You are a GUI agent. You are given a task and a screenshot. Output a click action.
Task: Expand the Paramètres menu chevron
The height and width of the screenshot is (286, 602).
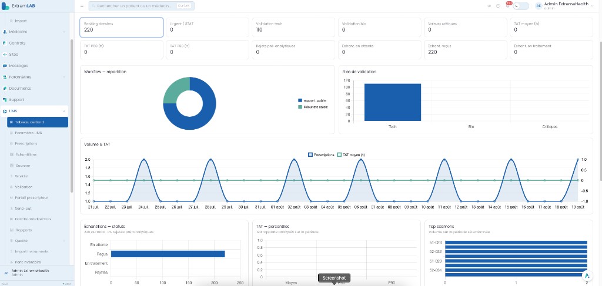click(x=64, y=77)
